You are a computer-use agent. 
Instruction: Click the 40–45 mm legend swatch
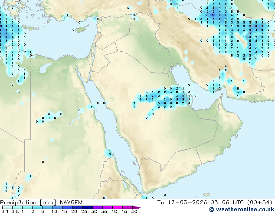coord(118,207)
